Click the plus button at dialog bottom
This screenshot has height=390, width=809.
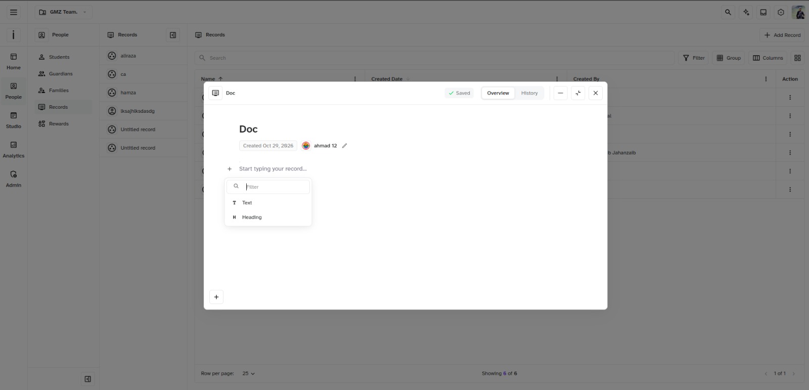coord(216,297)
